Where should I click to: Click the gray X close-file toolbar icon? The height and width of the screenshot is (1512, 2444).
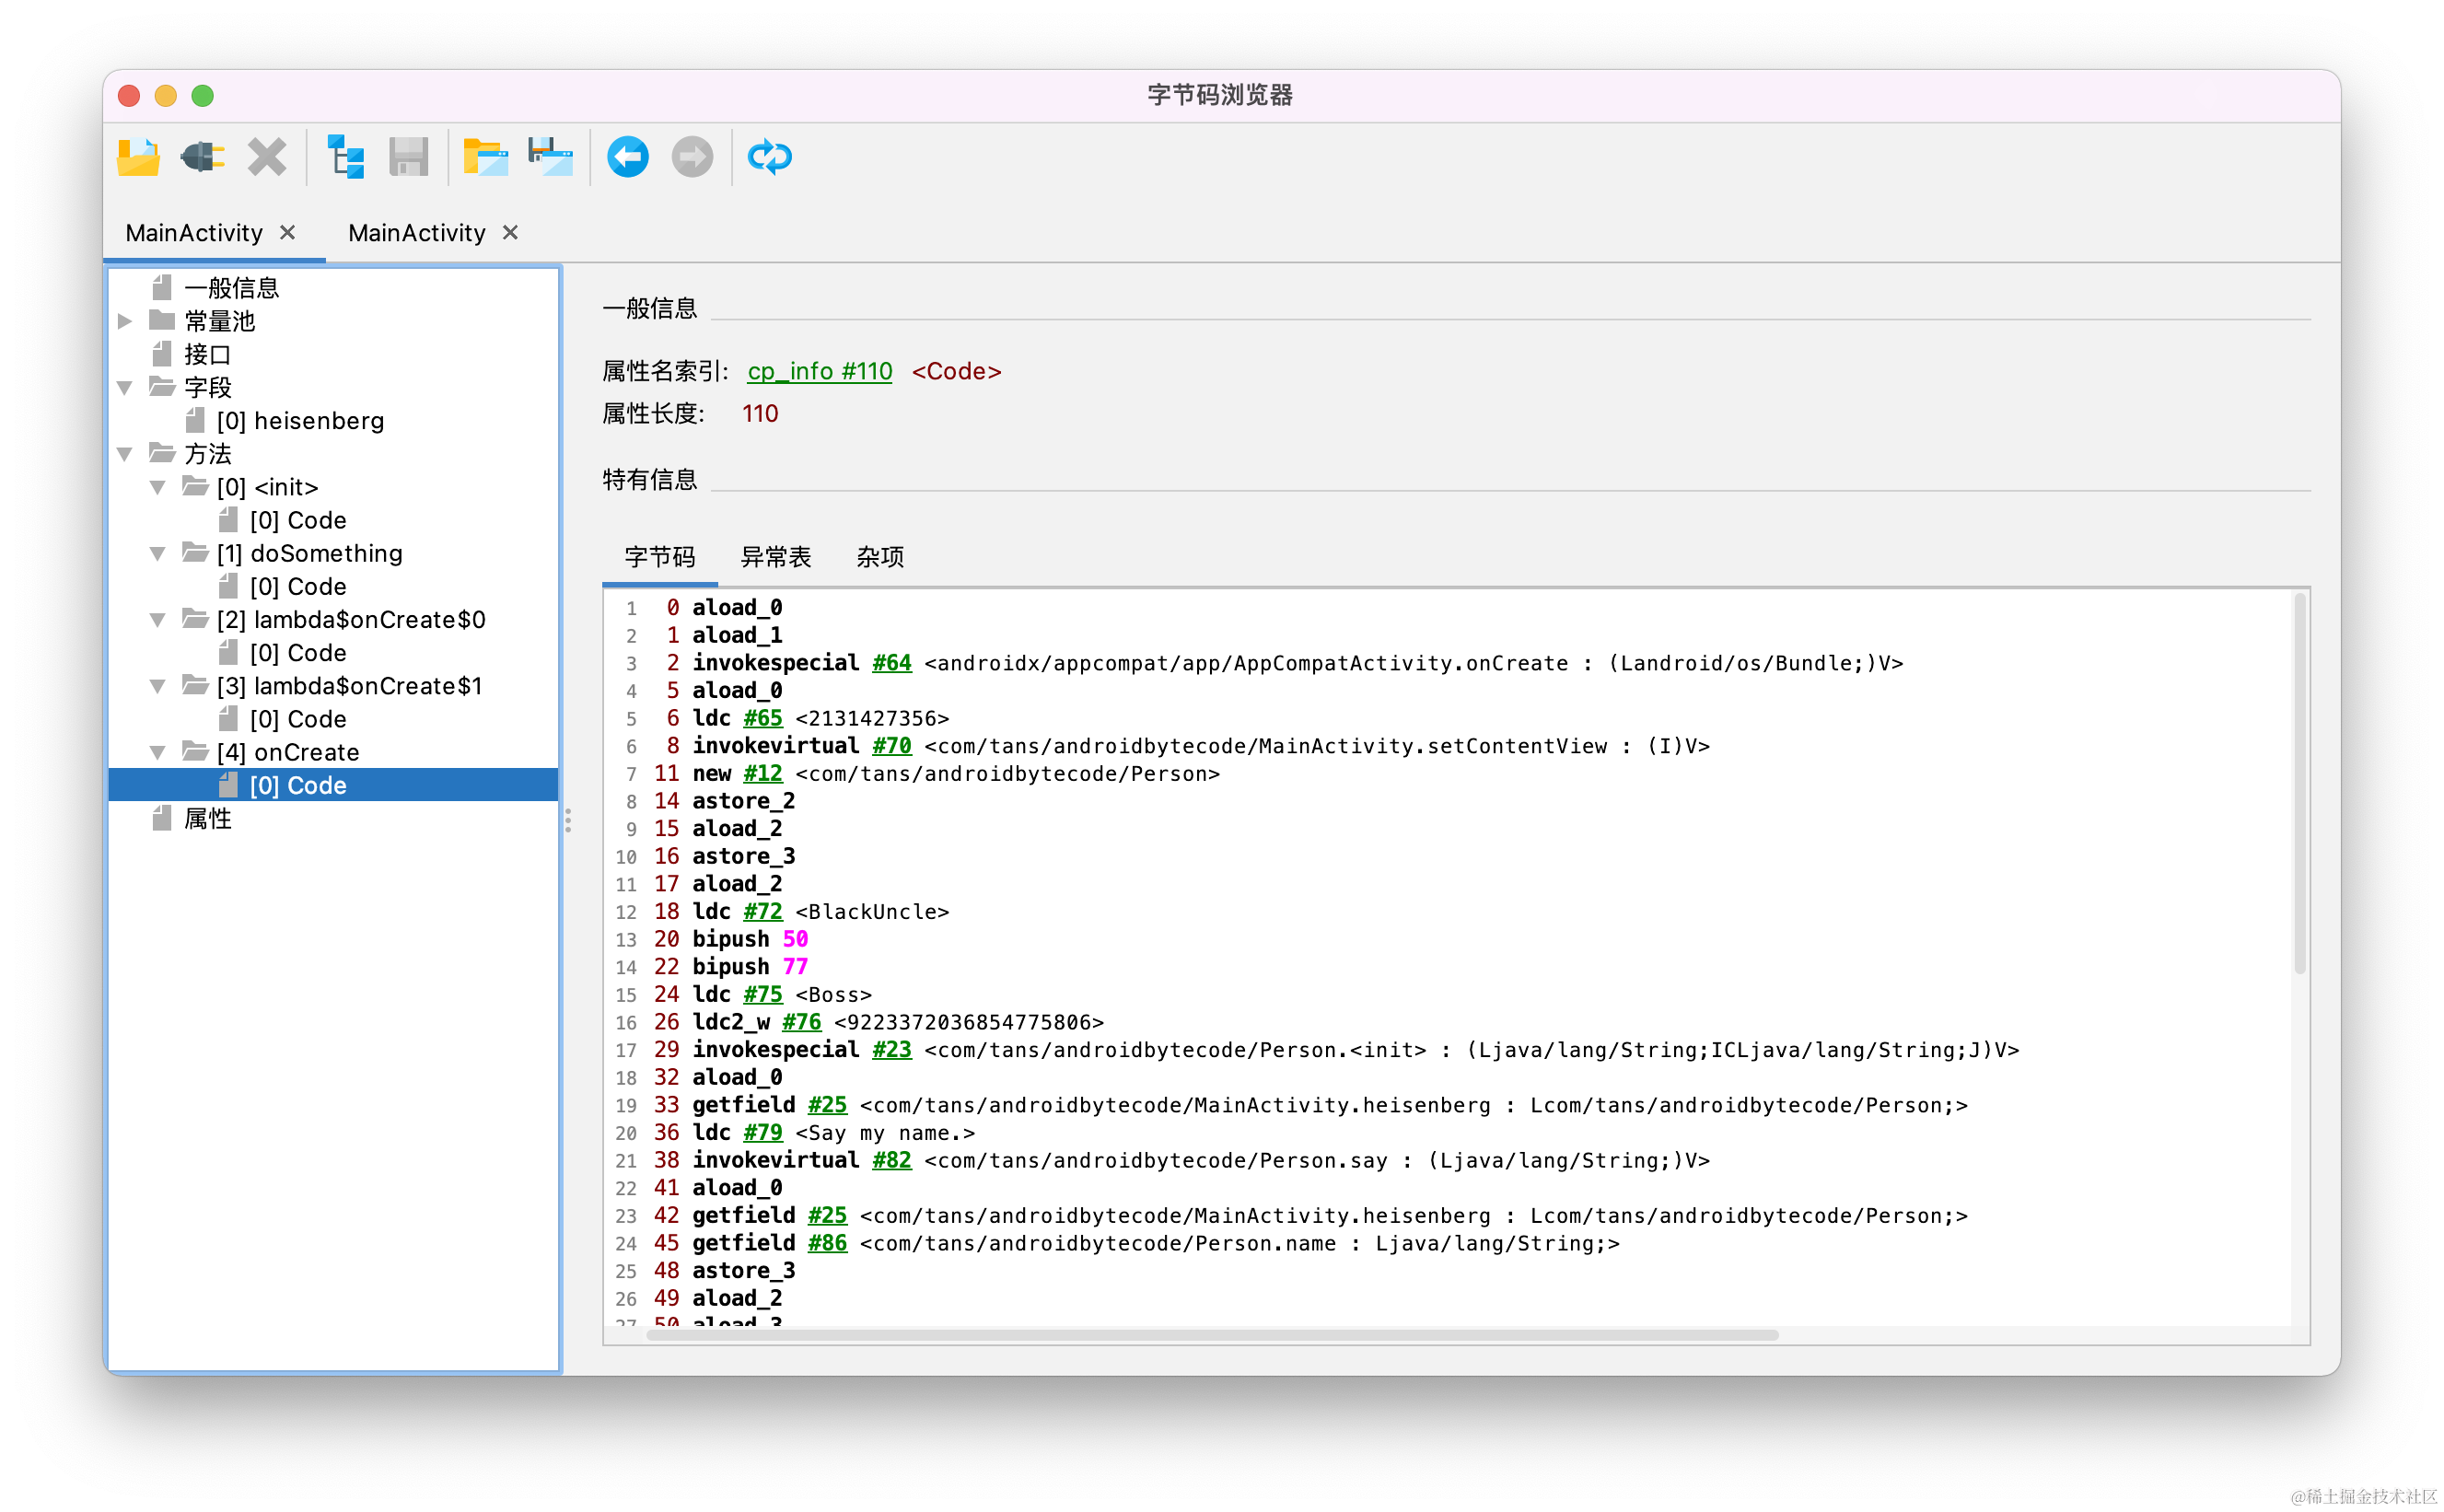click(x=267, y=157)
